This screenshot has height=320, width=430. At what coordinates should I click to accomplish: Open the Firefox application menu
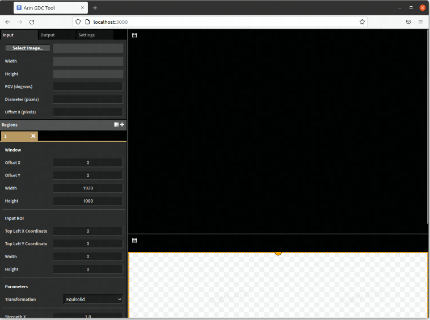pos(420,22)
